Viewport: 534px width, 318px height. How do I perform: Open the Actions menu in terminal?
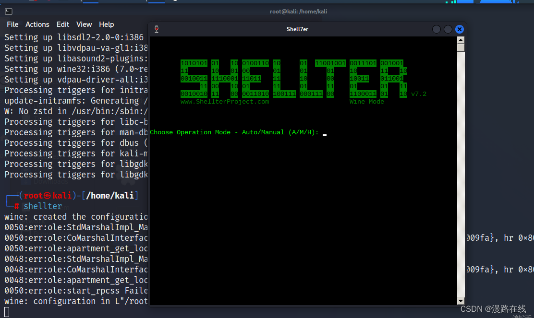coord(37,24)
